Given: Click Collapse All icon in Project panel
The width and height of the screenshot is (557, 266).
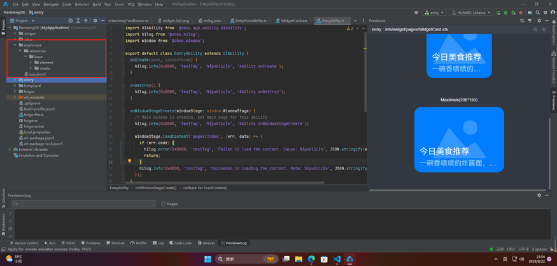Looking at the screenshot, I should tap(85, 20).
